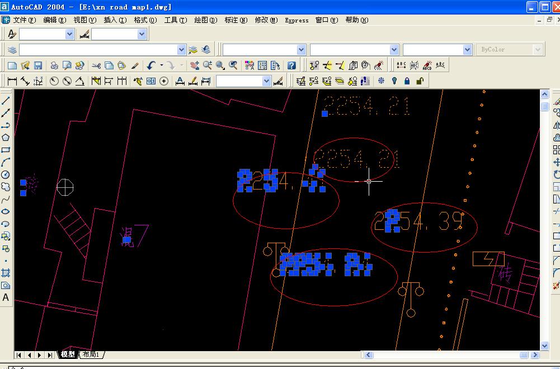Click the Center Mark dimension icon

[x=164, y=81]
